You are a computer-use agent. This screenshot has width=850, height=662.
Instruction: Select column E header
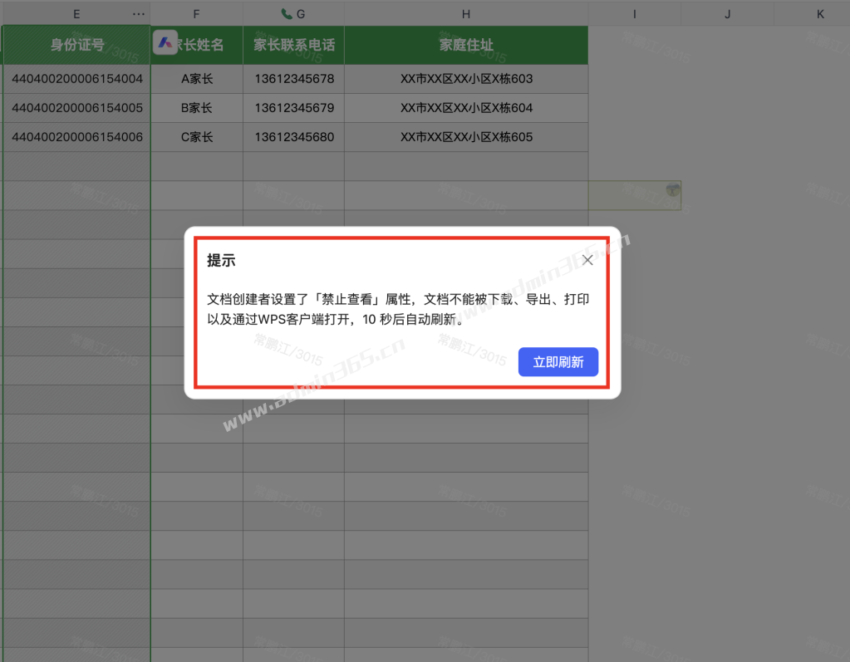coord(76,12)
